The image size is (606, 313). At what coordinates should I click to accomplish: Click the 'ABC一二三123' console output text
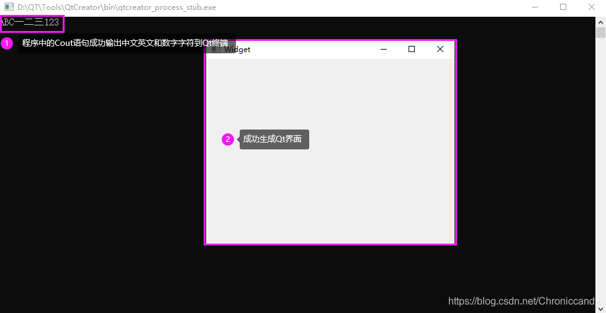(x=30, y=23)
